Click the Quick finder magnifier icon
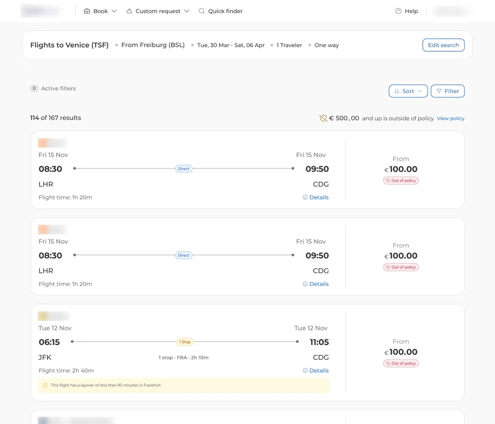The height and width of the screenshot is (424, 495). click(x=201, y=11)
